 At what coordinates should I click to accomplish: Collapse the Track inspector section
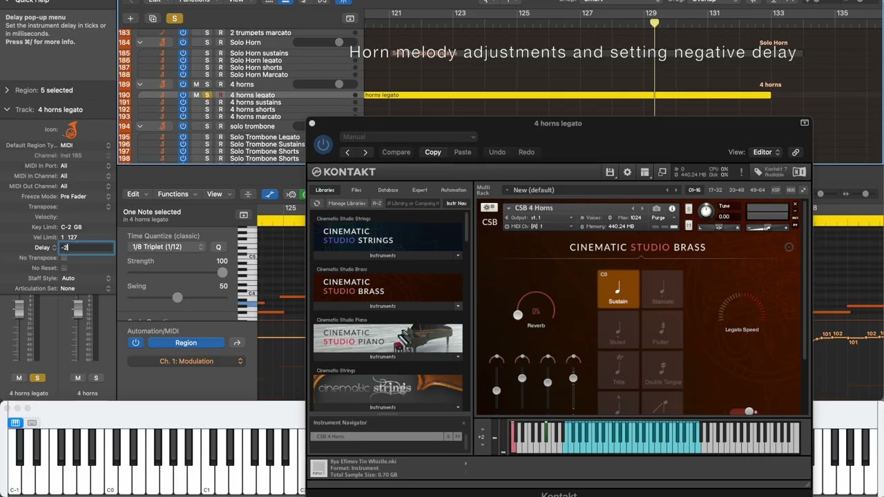coord(7,110)
